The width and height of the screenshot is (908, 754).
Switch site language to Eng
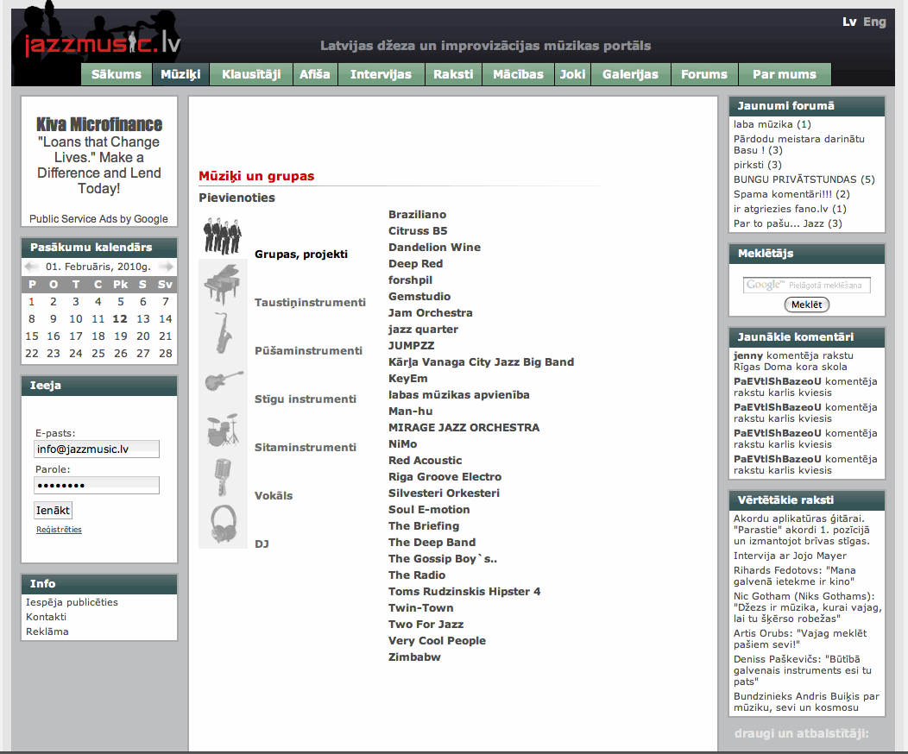click(874, 22)
